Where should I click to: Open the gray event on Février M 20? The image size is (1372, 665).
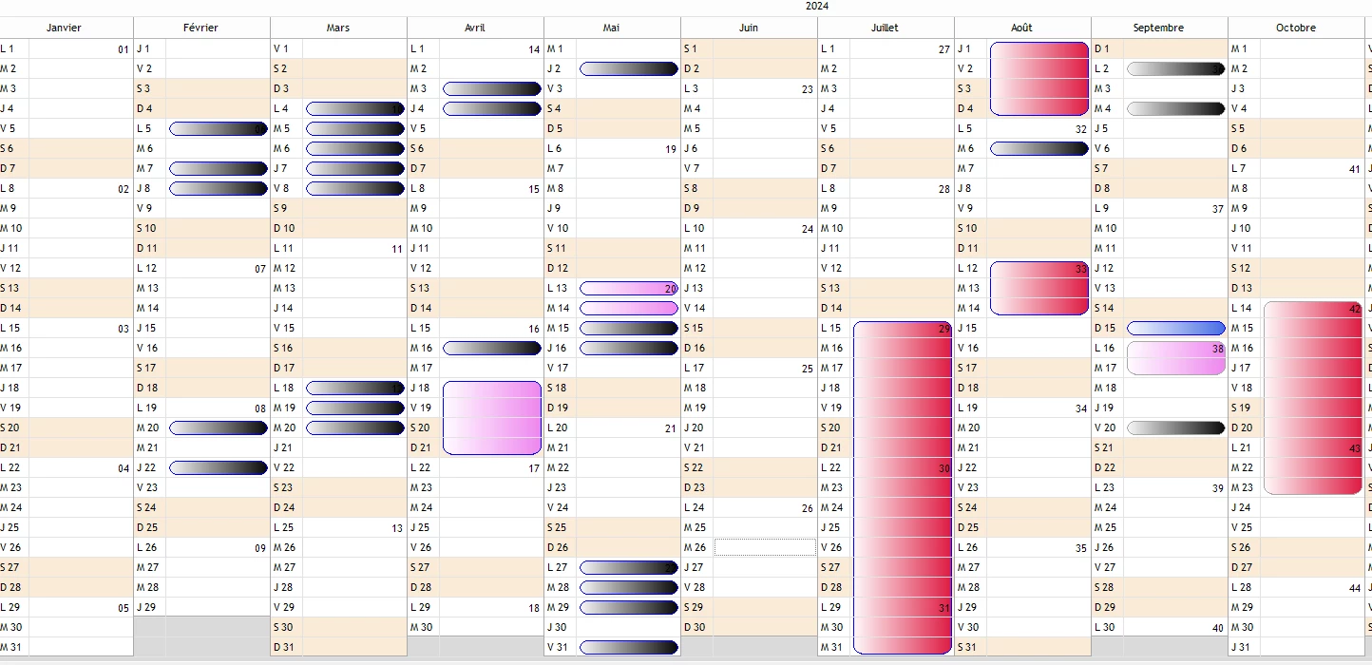coord(219,427)
